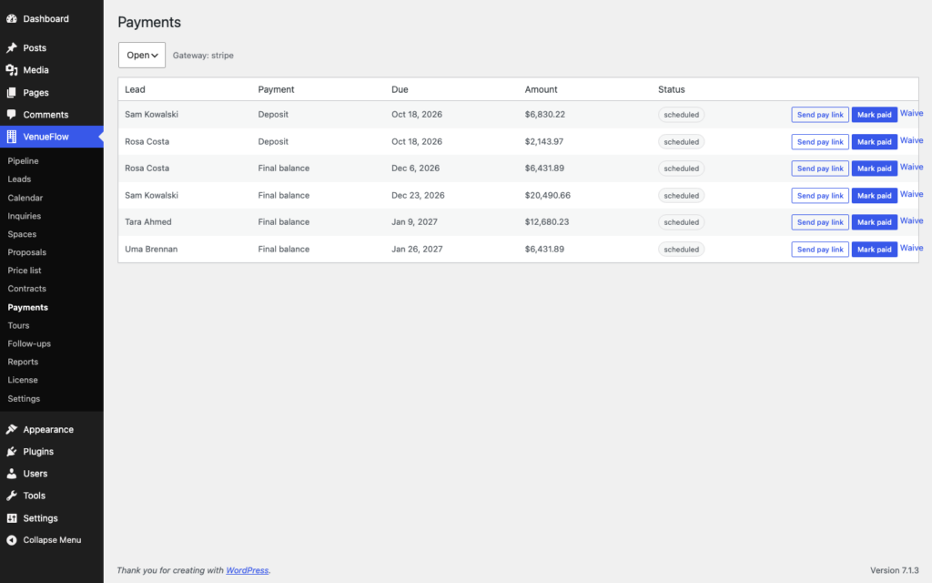The width and height of the screenshot is (932, 583).
Task: Waive Rosa Costa's Deposit payment
Action: pyautogui.click(x=911, y=140)
